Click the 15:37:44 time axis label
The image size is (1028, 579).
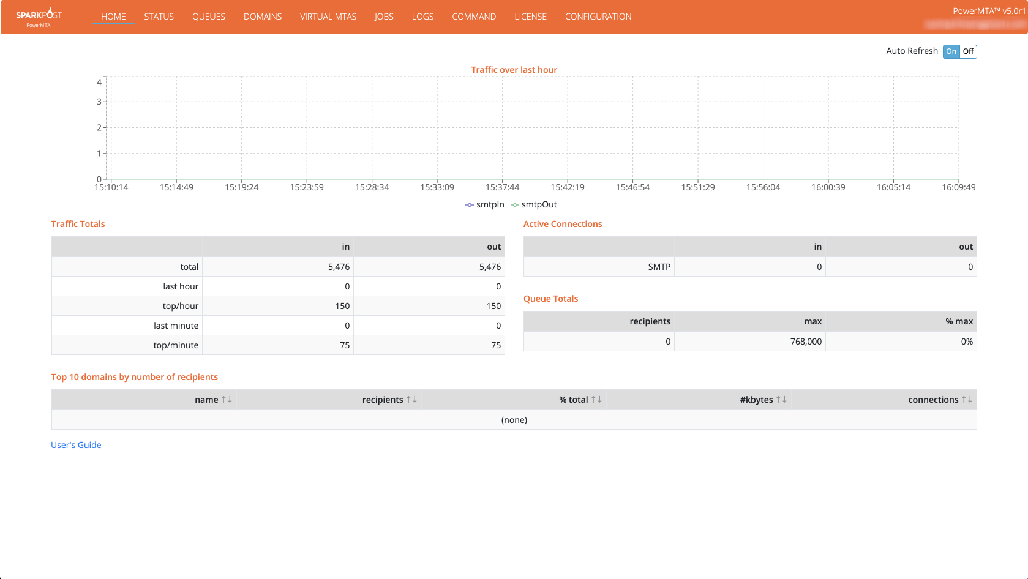pos(502,187)
